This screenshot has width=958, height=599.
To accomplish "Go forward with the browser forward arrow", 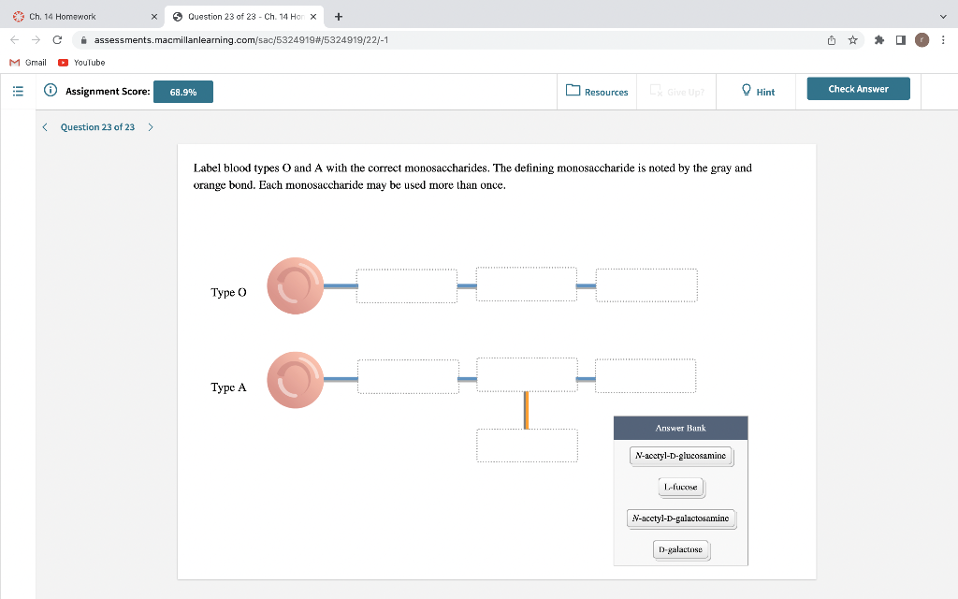I will click(x=36, y=39).
